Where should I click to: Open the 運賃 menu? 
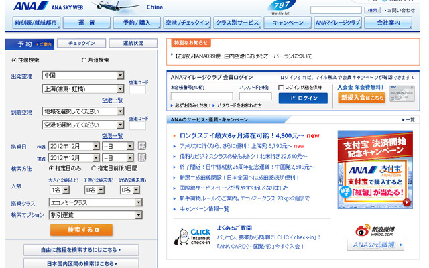pos(86,23)
